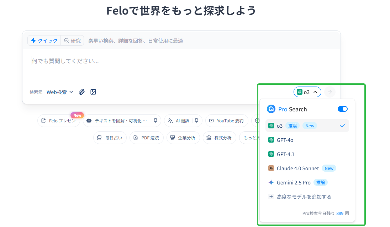
Task: Open the Web検索 source dropdown
Action: tap(60, 92)
